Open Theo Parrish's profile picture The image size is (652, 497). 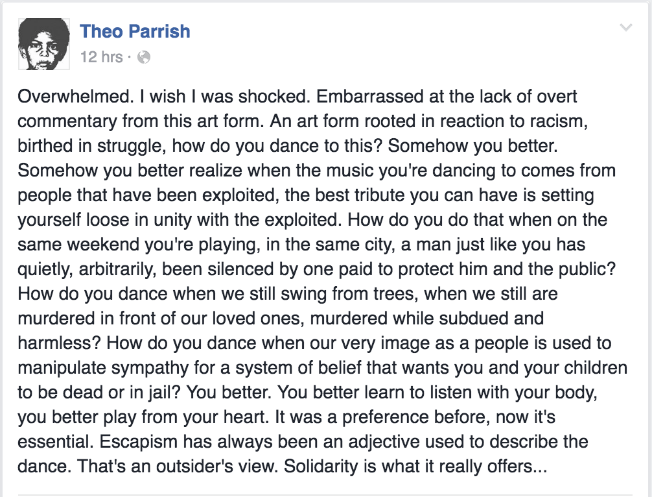pos(44,43)
